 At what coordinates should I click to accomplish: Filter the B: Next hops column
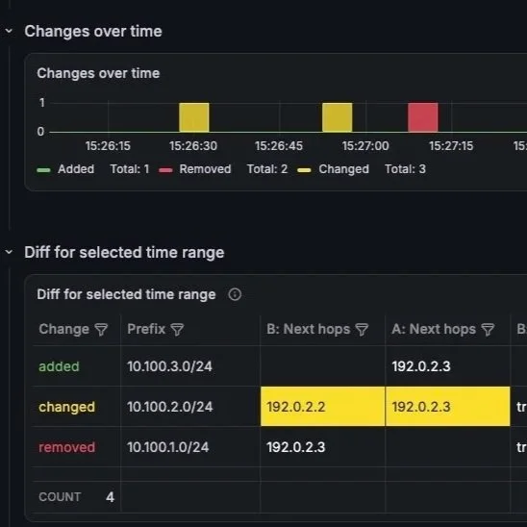click(362, 329)
